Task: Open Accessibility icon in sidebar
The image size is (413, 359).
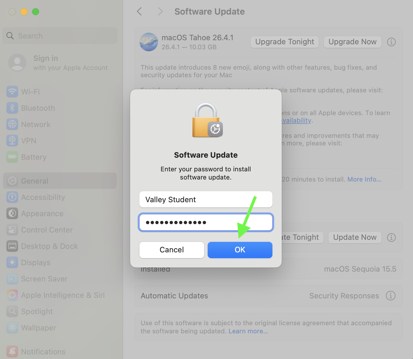Action: 12,197
